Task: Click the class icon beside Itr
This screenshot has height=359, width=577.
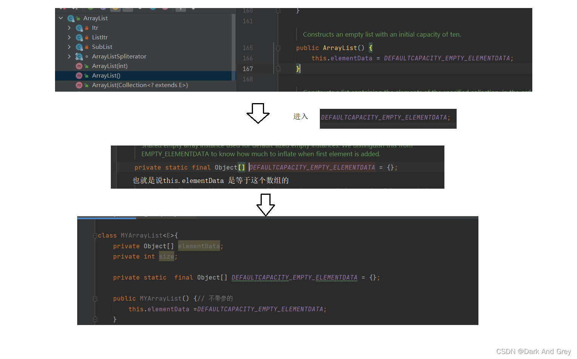Action: tap(79, 28)
